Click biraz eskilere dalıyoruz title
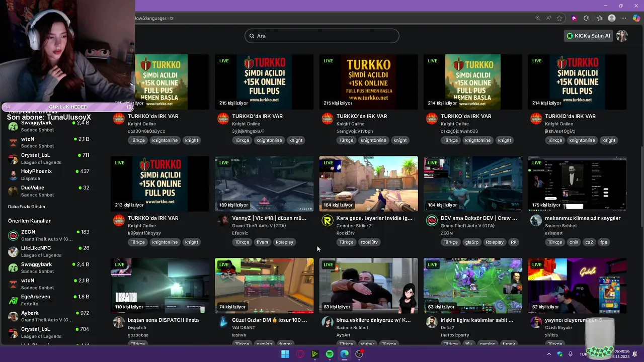Screen dimensions: 644x362 click(x=373, y=320)
